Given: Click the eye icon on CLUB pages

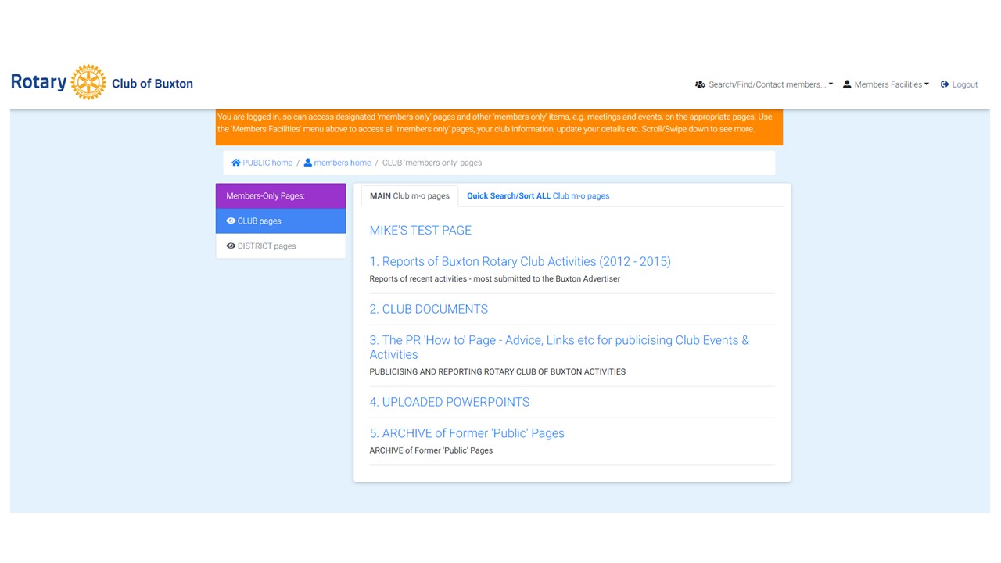Looking at the screenshot, I should pos(231,221).
